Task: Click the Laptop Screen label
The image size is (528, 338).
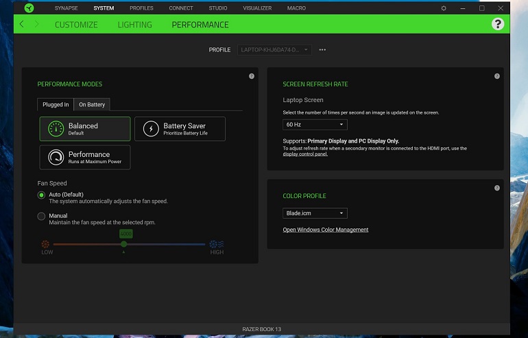Action: click(303, 100)
